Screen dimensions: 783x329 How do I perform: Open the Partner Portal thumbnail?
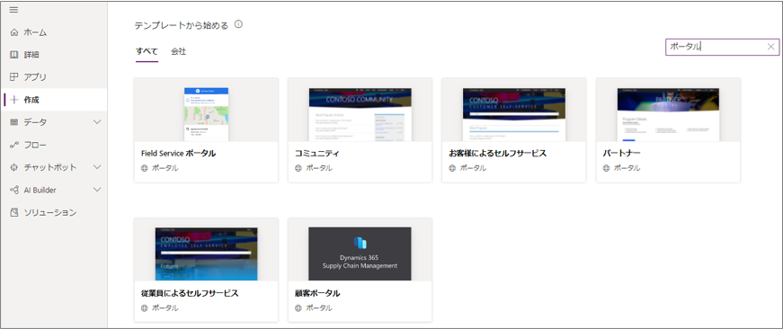668,114
